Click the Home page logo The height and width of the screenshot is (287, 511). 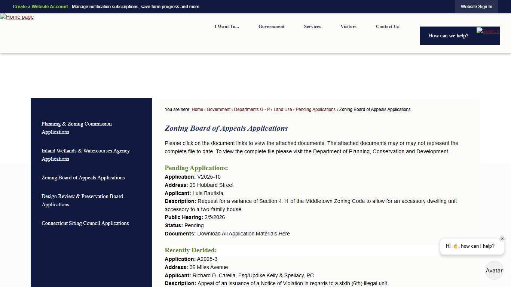coord(17,17)
